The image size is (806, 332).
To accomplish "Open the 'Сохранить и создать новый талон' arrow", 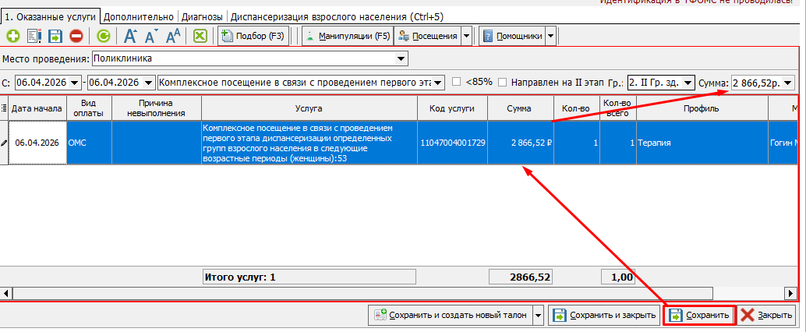I will click(x=538, y=316).
